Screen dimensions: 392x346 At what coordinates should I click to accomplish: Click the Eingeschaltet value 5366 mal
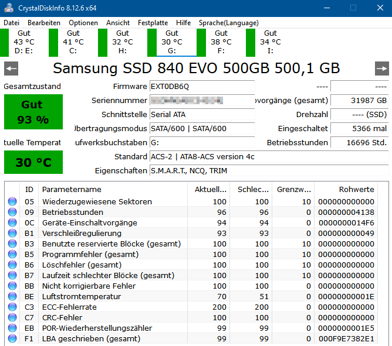pyautogui.click(x=360, y=128)
